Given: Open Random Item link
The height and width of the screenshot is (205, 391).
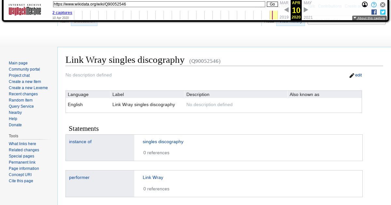Looking at the screenshot, I should point(21,100).
